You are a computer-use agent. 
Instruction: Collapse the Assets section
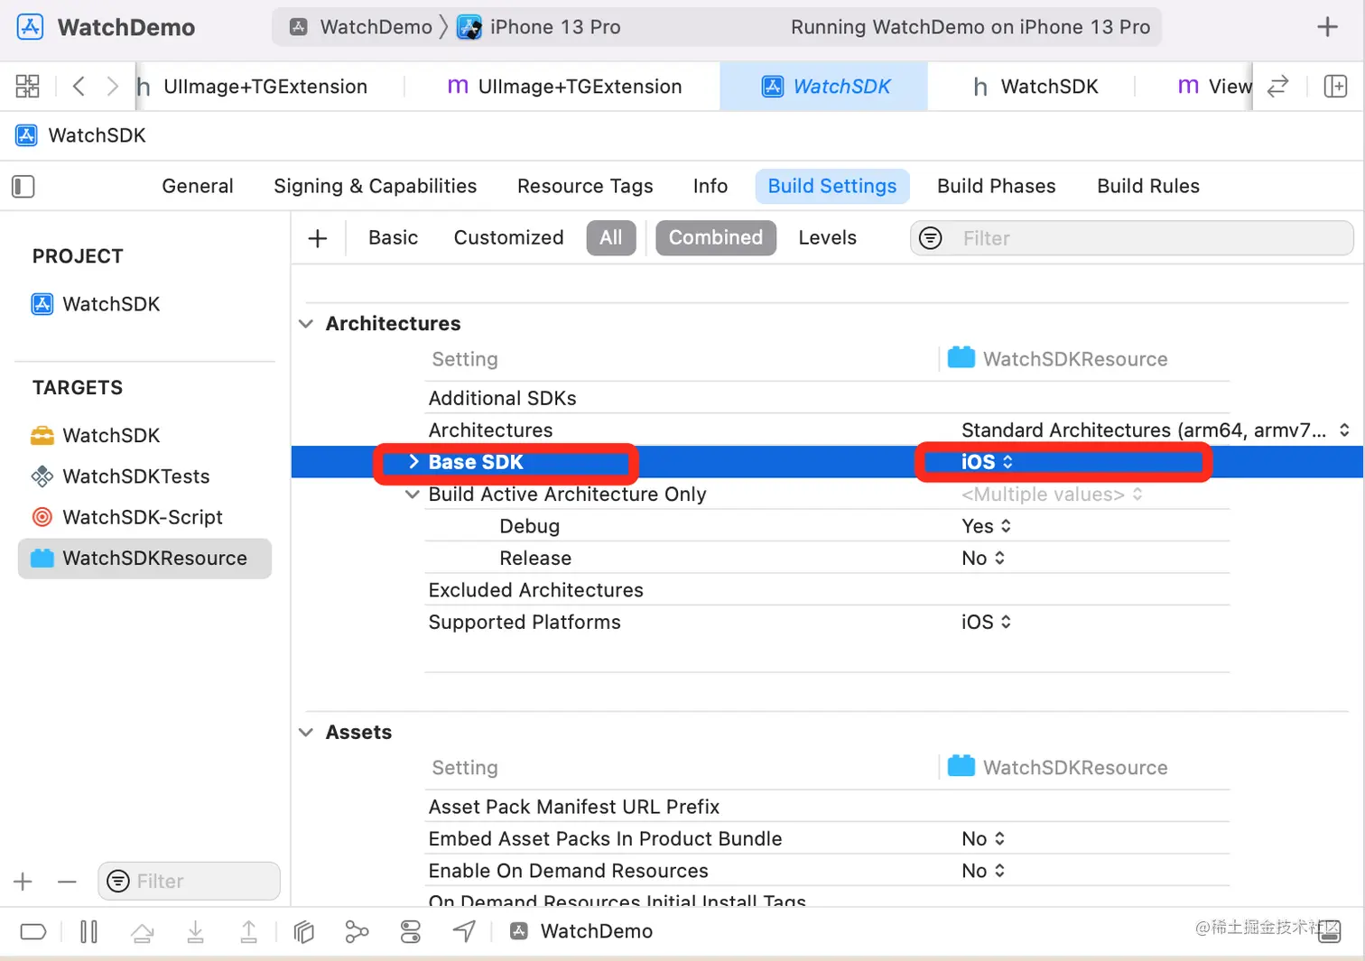(x=307, y=733)
